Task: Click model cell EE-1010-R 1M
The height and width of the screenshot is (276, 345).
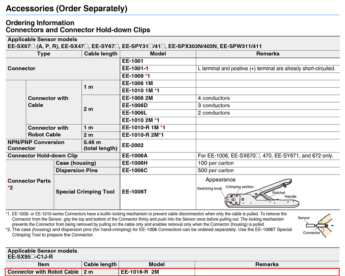Action: (158, 128)
